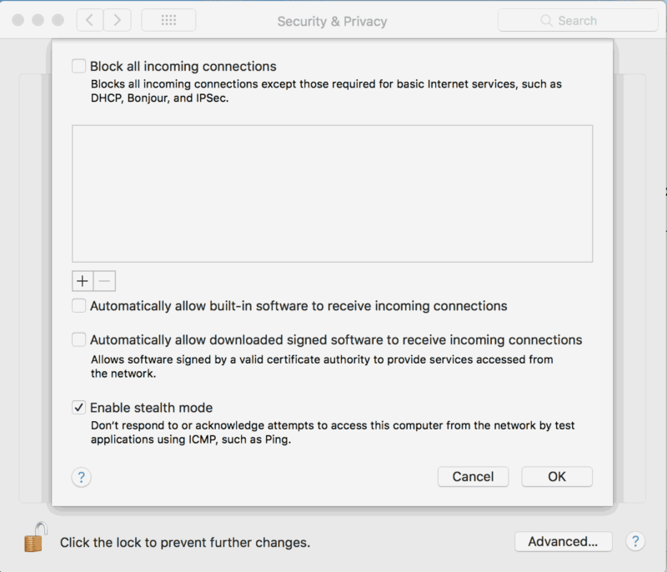Disable Enable stealth mode checkbox

coord(78,408)
